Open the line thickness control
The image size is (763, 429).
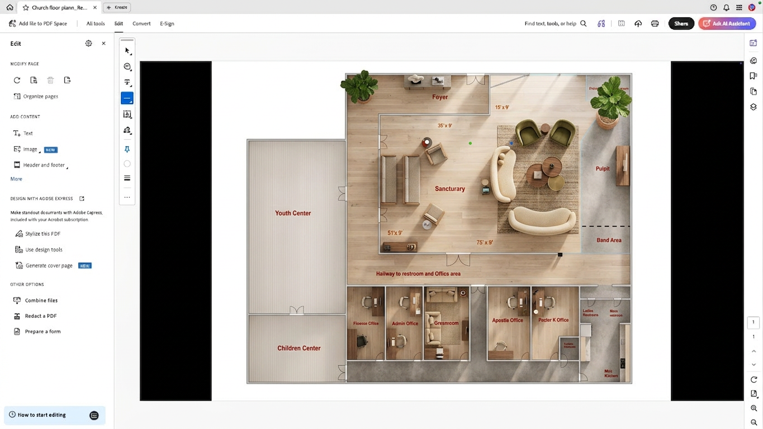pyautogui.click(x=127, y=178)
